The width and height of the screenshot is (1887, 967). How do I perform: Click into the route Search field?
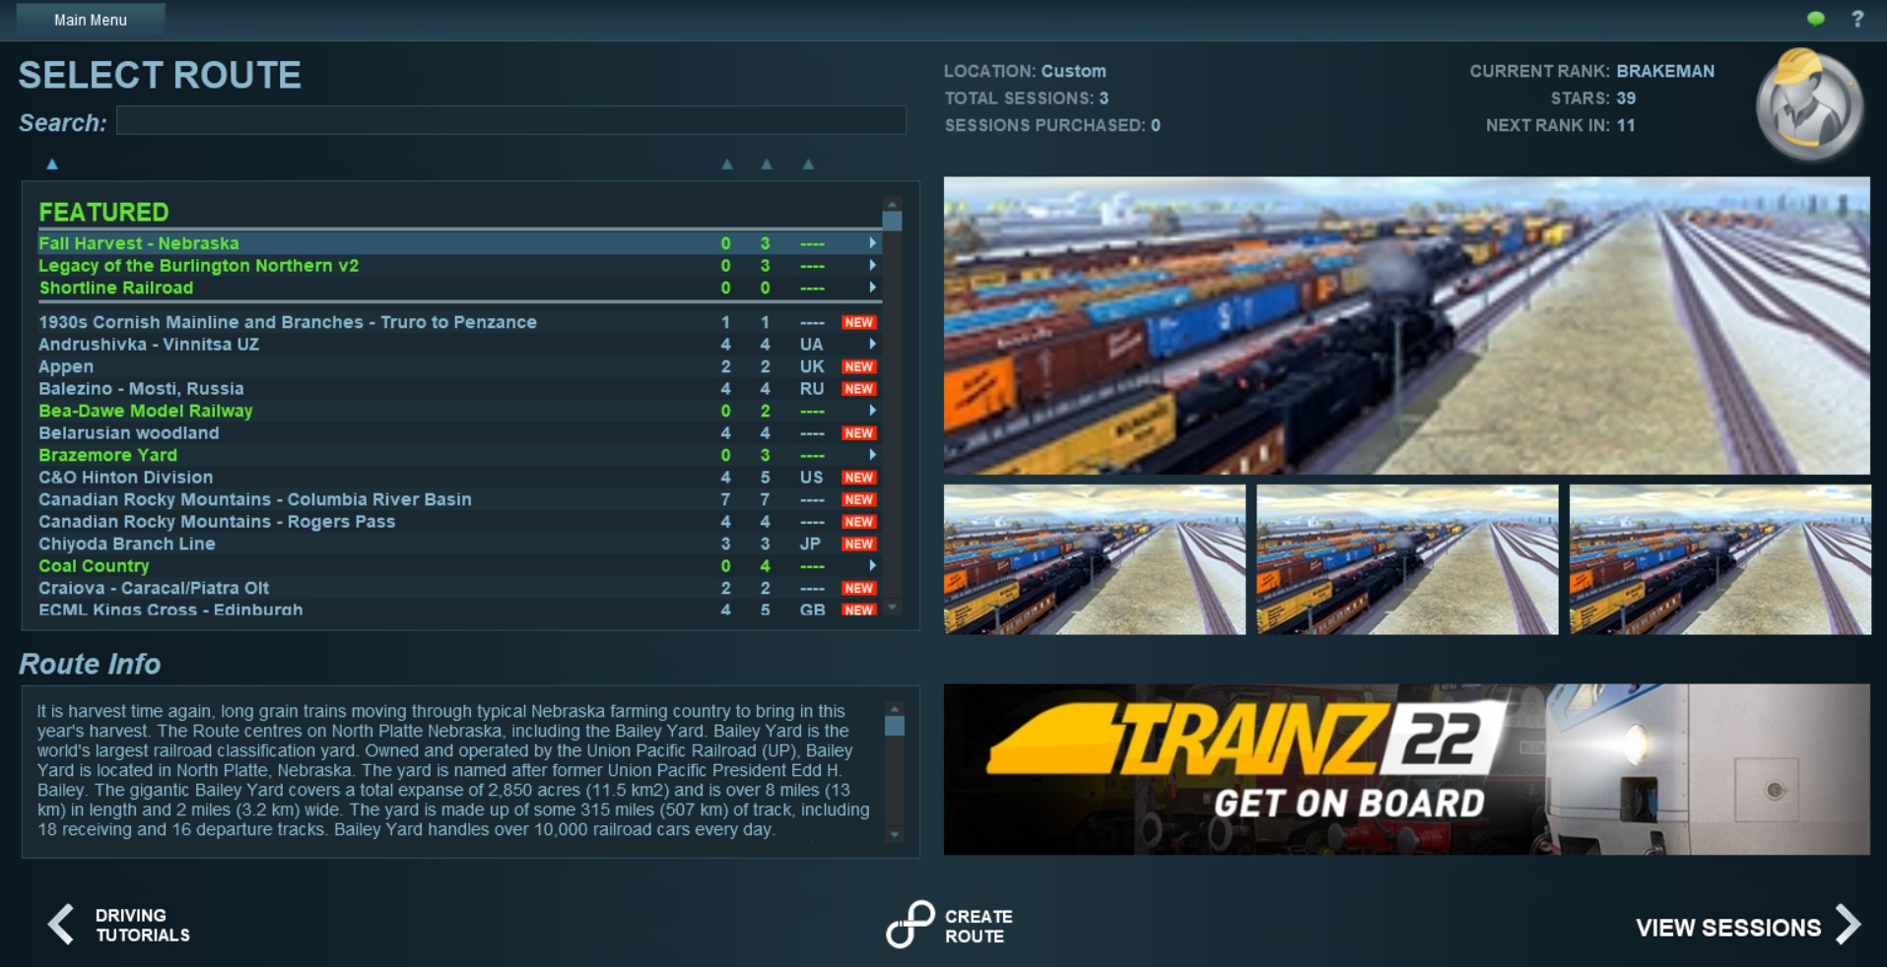click(510, 121)
